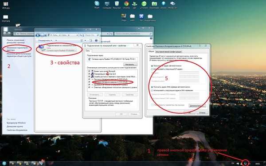
Task: Toggle Планировщик пакетов QoS checkbox
Action: click(x=89, y=74)
